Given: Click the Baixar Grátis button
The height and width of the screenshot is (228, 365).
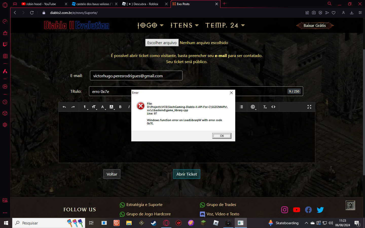Looking at the screenshot, I should pyautogui.click(x=315, y=26).
